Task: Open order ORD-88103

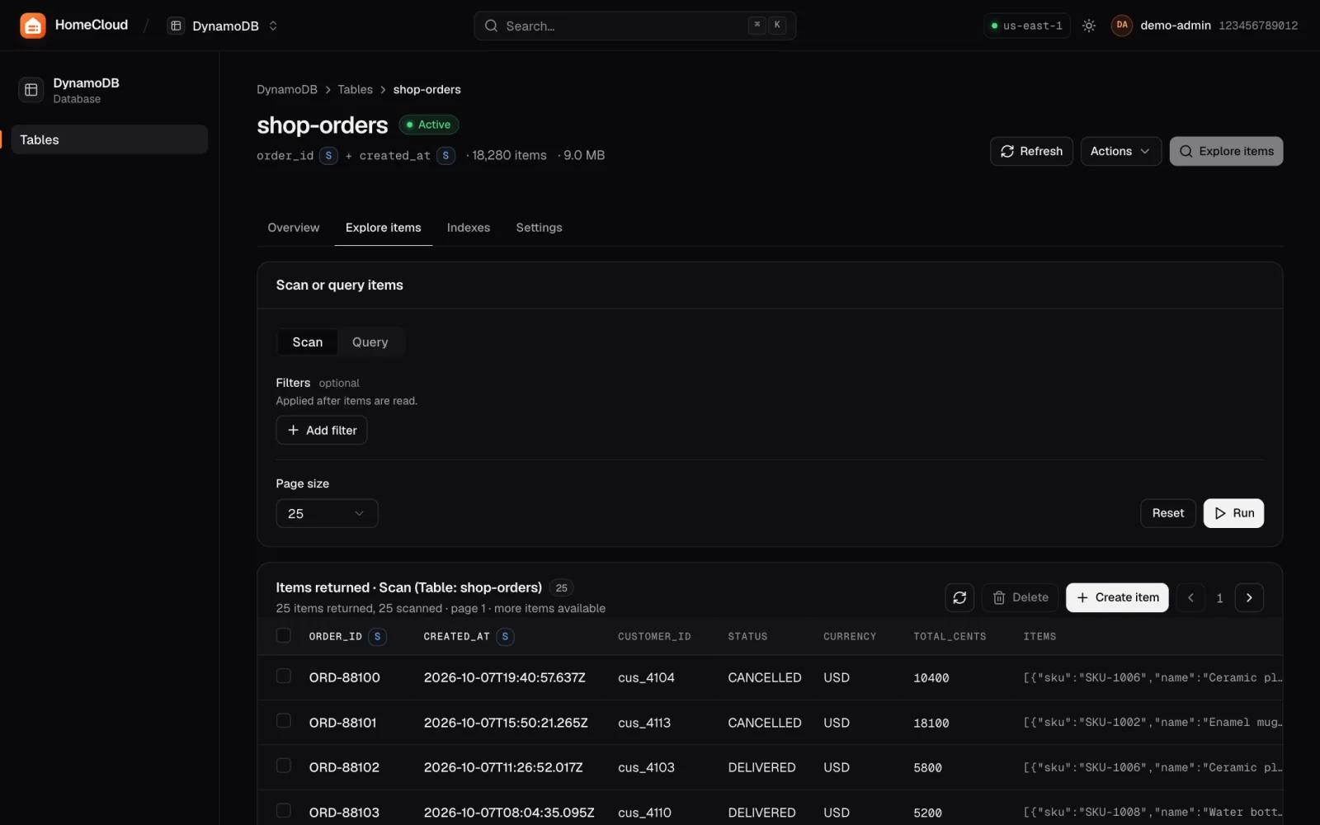Action: point(344,813)
